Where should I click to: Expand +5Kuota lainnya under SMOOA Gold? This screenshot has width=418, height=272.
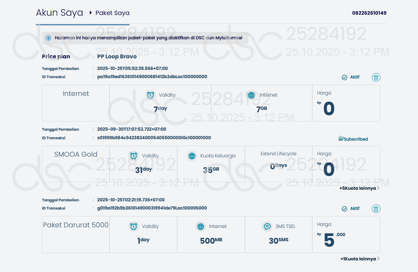click(359, 188)
